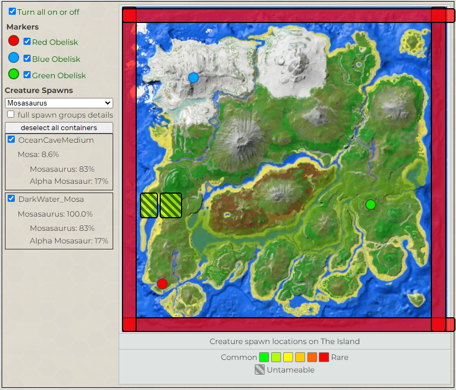Image resolution: width=456 pixels, height=390 pixels.
Task: Click the blue obelisk marker on the map
Action: [194, 78]
